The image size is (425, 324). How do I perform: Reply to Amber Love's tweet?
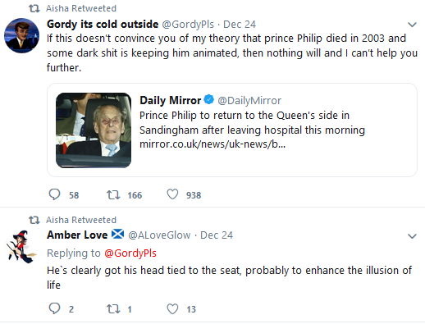54,308
